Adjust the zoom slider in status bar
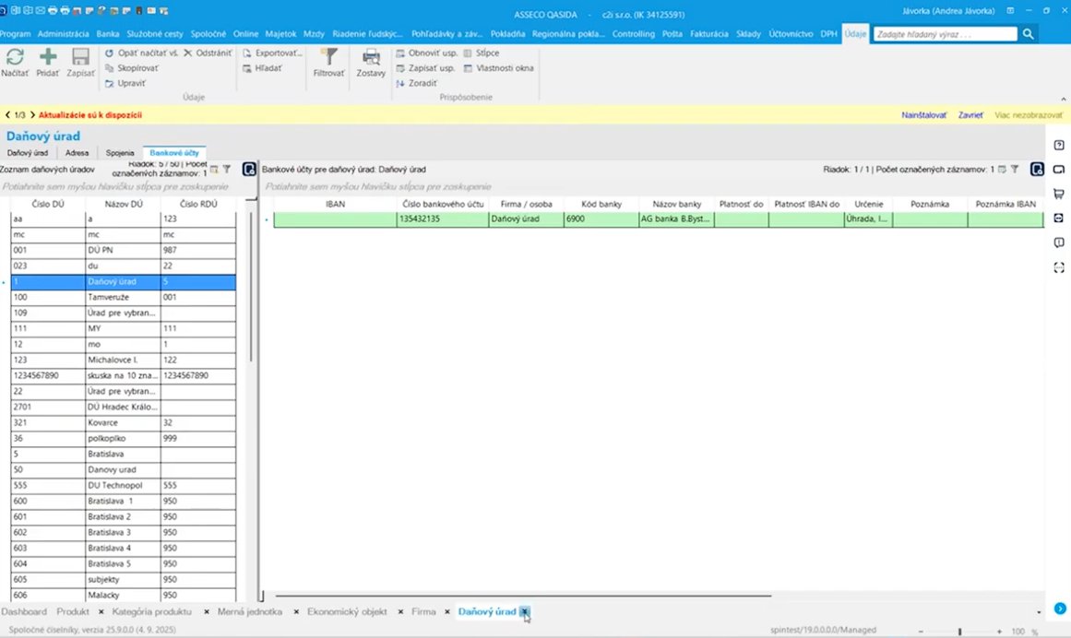This screenshot has width=1071, height=638. click(x=959, y=632)
